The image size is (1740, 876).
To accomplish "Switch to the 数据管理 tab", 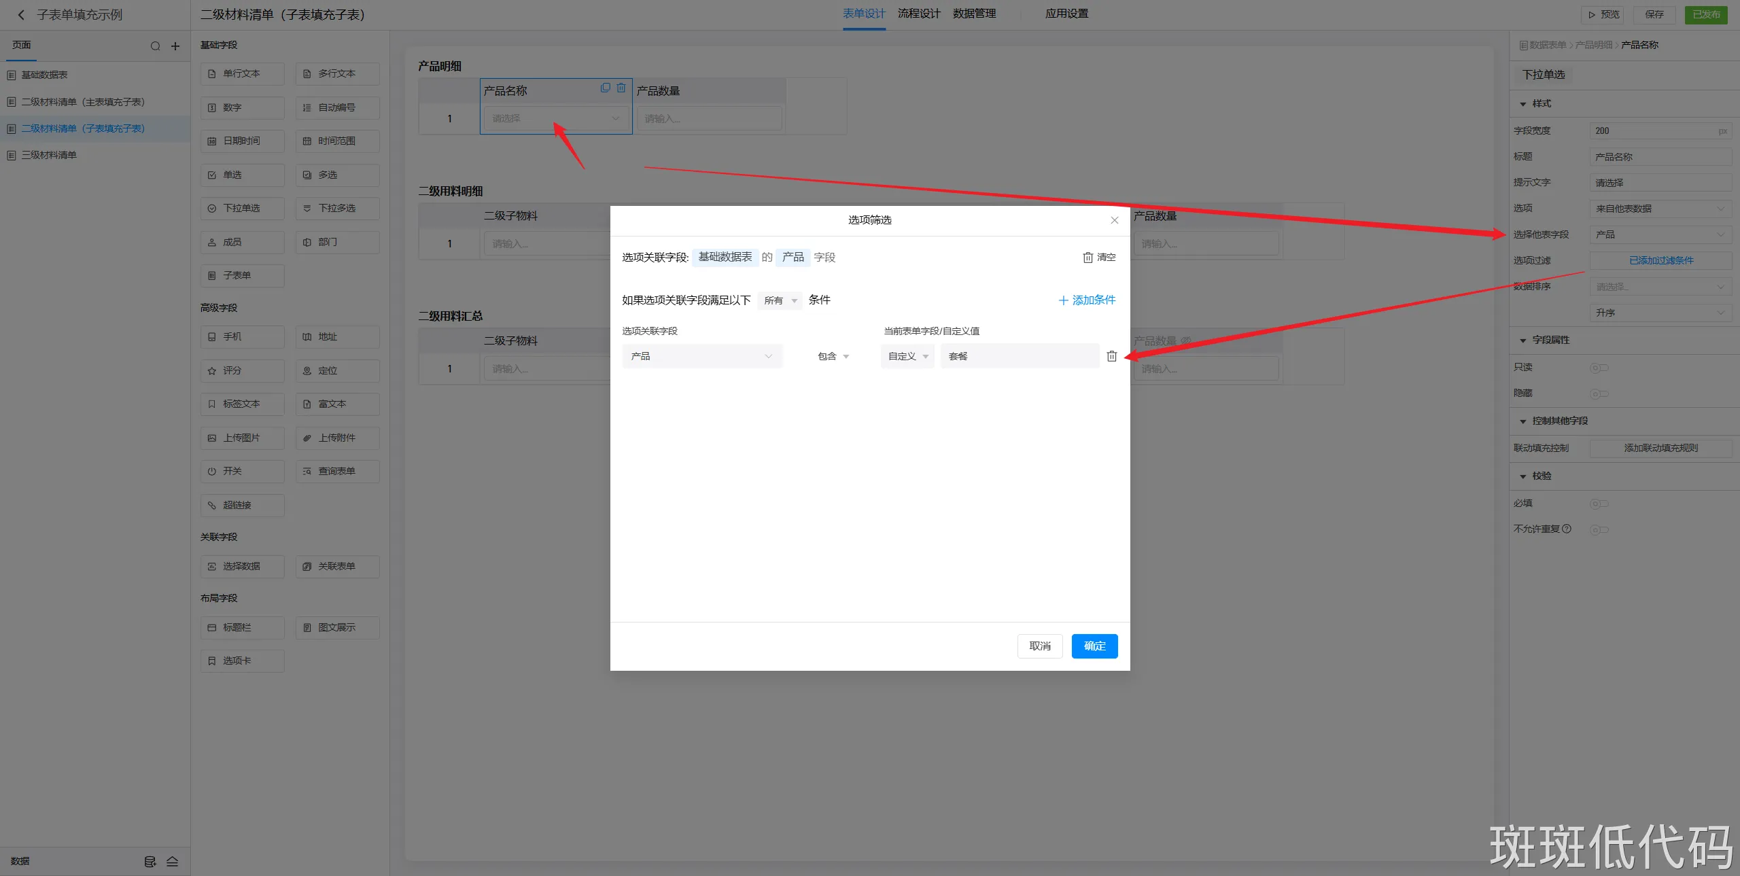I will coord(973,14).
